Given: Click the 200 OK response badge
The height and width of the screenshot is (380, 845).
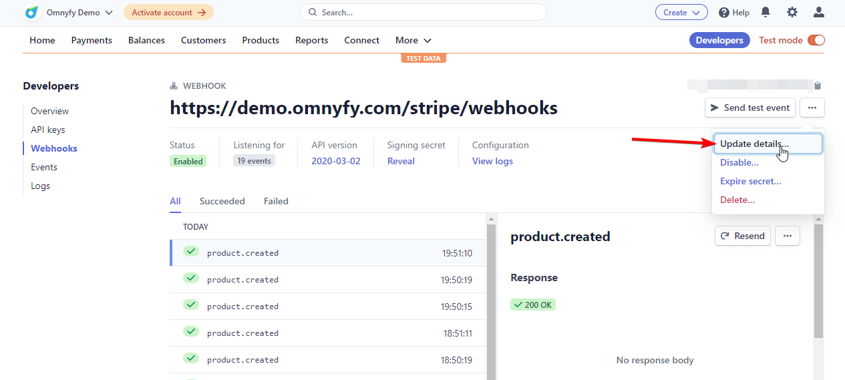Looking at the screenshot, I should coord(533,305).
